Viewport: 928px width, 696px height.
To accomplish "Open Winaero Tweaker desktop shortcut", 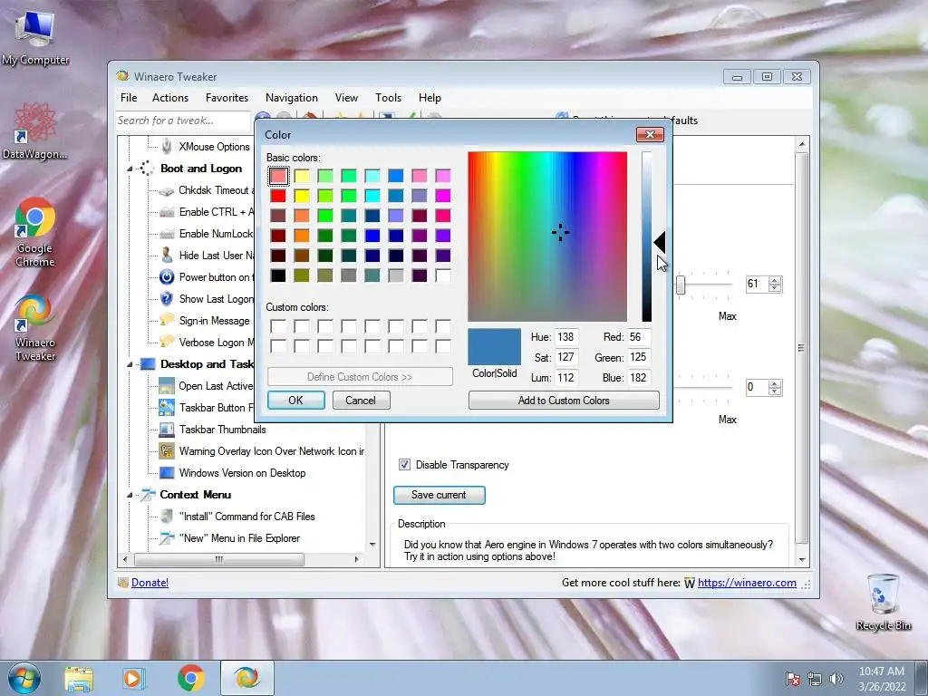I will 35,327.
